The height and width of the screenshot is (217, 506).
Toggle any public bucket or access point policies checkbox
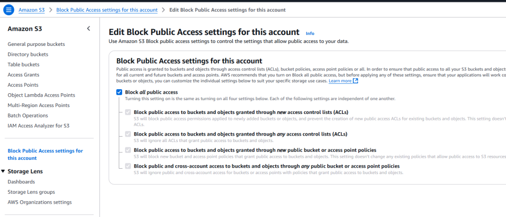(x=128, y=166)
